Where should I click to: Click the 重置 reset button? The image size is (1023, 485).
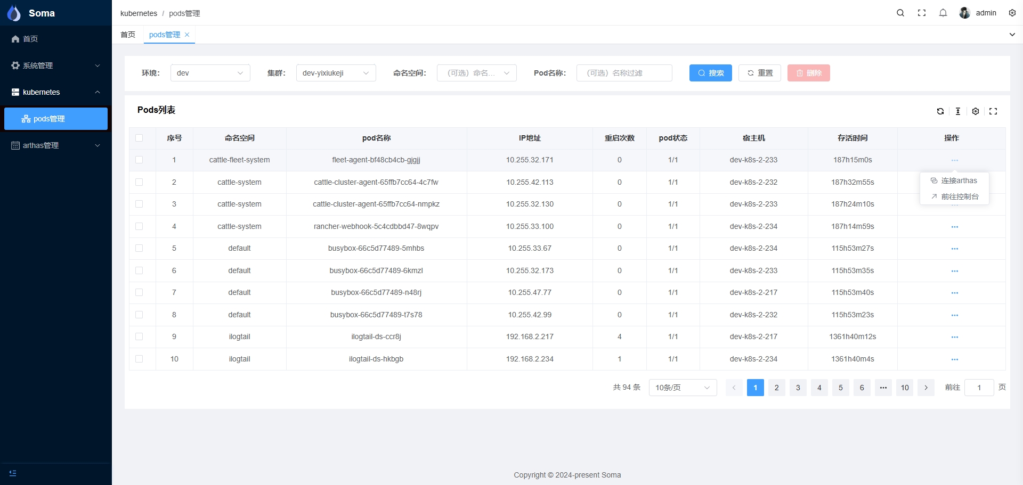(759, 73)
